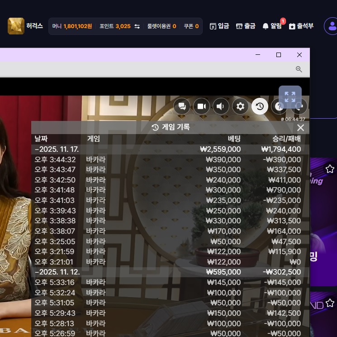Click the point exchange arrows icon
Screen dimensions: 337x337
pos(137,26)
